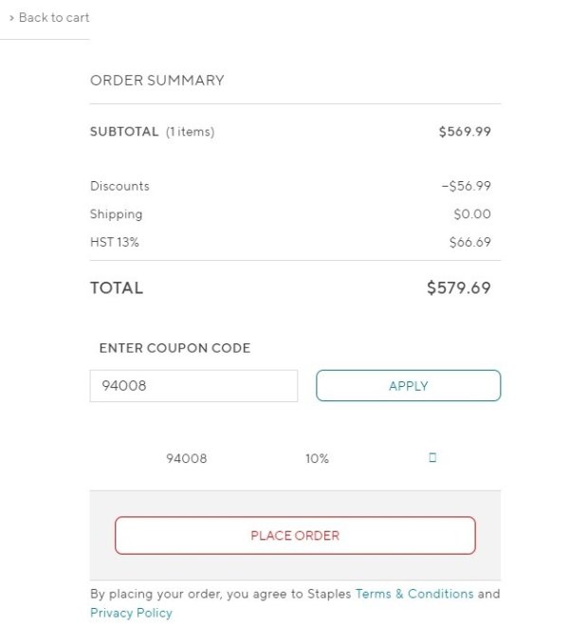Screen dimensions: 569x627
Task: Click the ENTER COUPON CODE label
Action: tap(174, 348)
